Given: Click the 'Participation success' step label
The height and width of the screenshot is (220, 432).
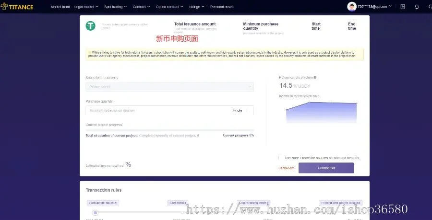Looking at the screenshot, I should pyautogui.click(x=103, y=203).
